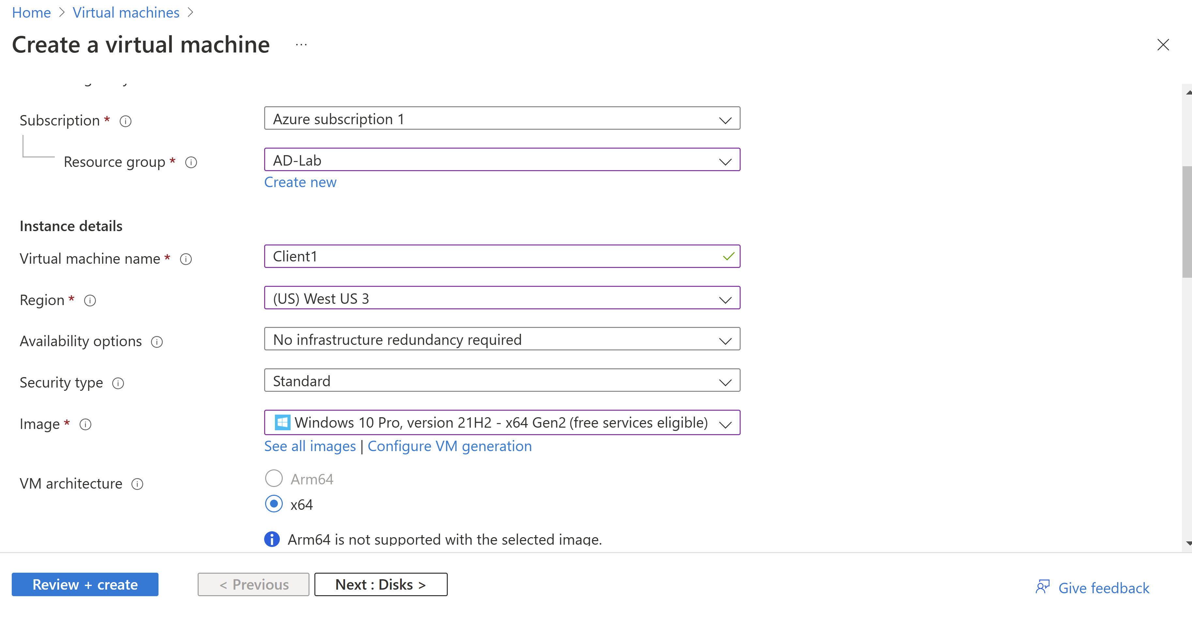
Task: Navigate to Virtual machines breadcrumb
Action: [x=126, y=12]
